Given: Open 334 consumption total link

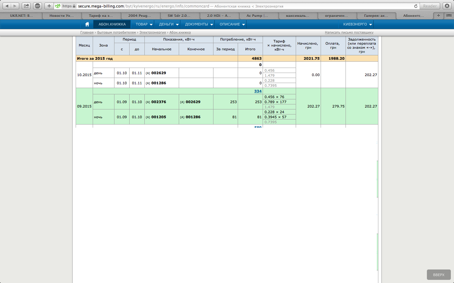Looking at the screenshot, I should (x=258, y=91).
